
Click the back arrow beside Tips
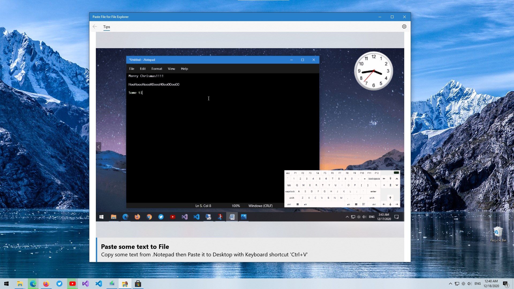(95, 26)
